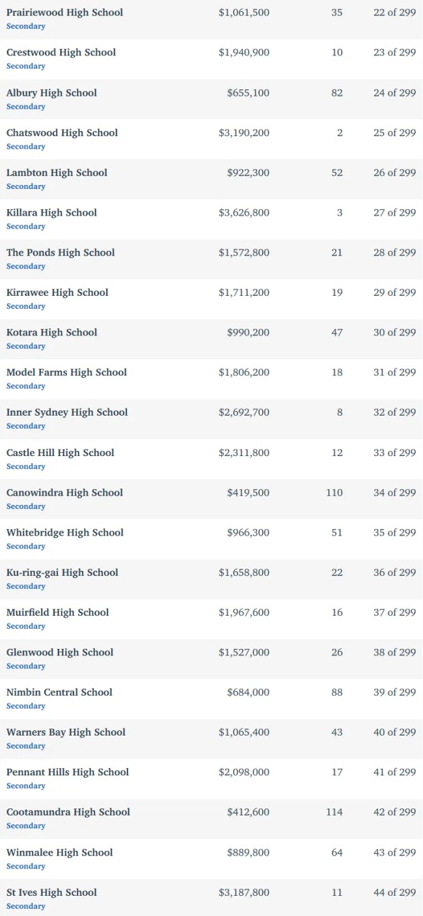The width and height of the screenshot is (423, 916).
Task: Click the $2,098,000 Pennant Hills cell
Action: click(244, 772)
